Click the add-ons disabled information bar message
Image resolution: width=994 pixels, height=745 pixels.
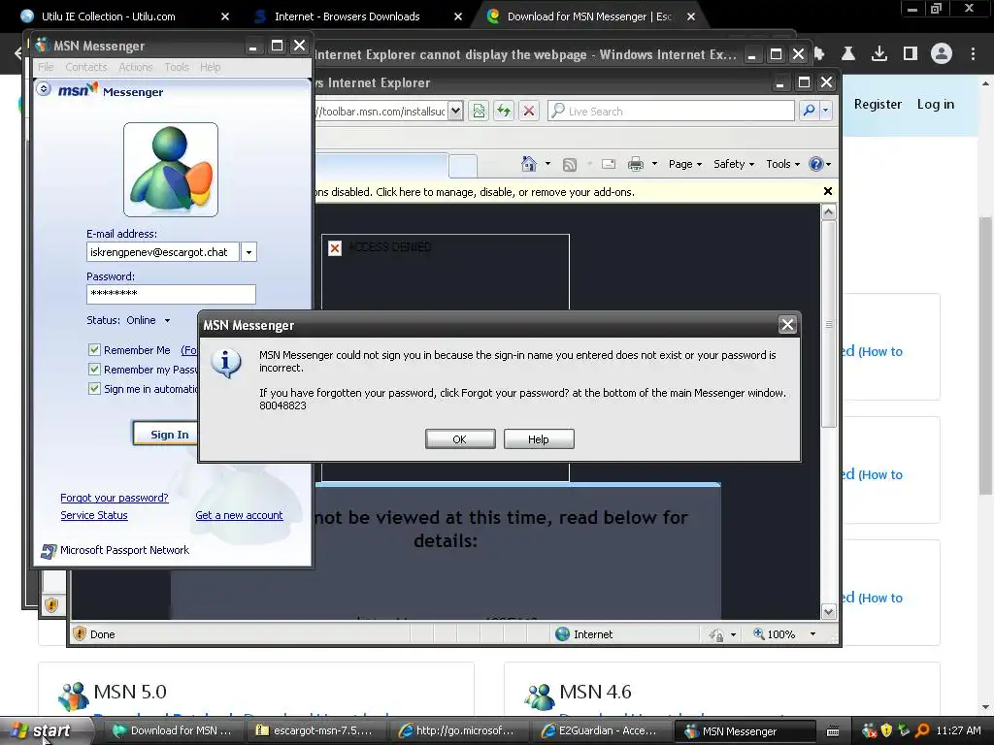pos(476,192)
